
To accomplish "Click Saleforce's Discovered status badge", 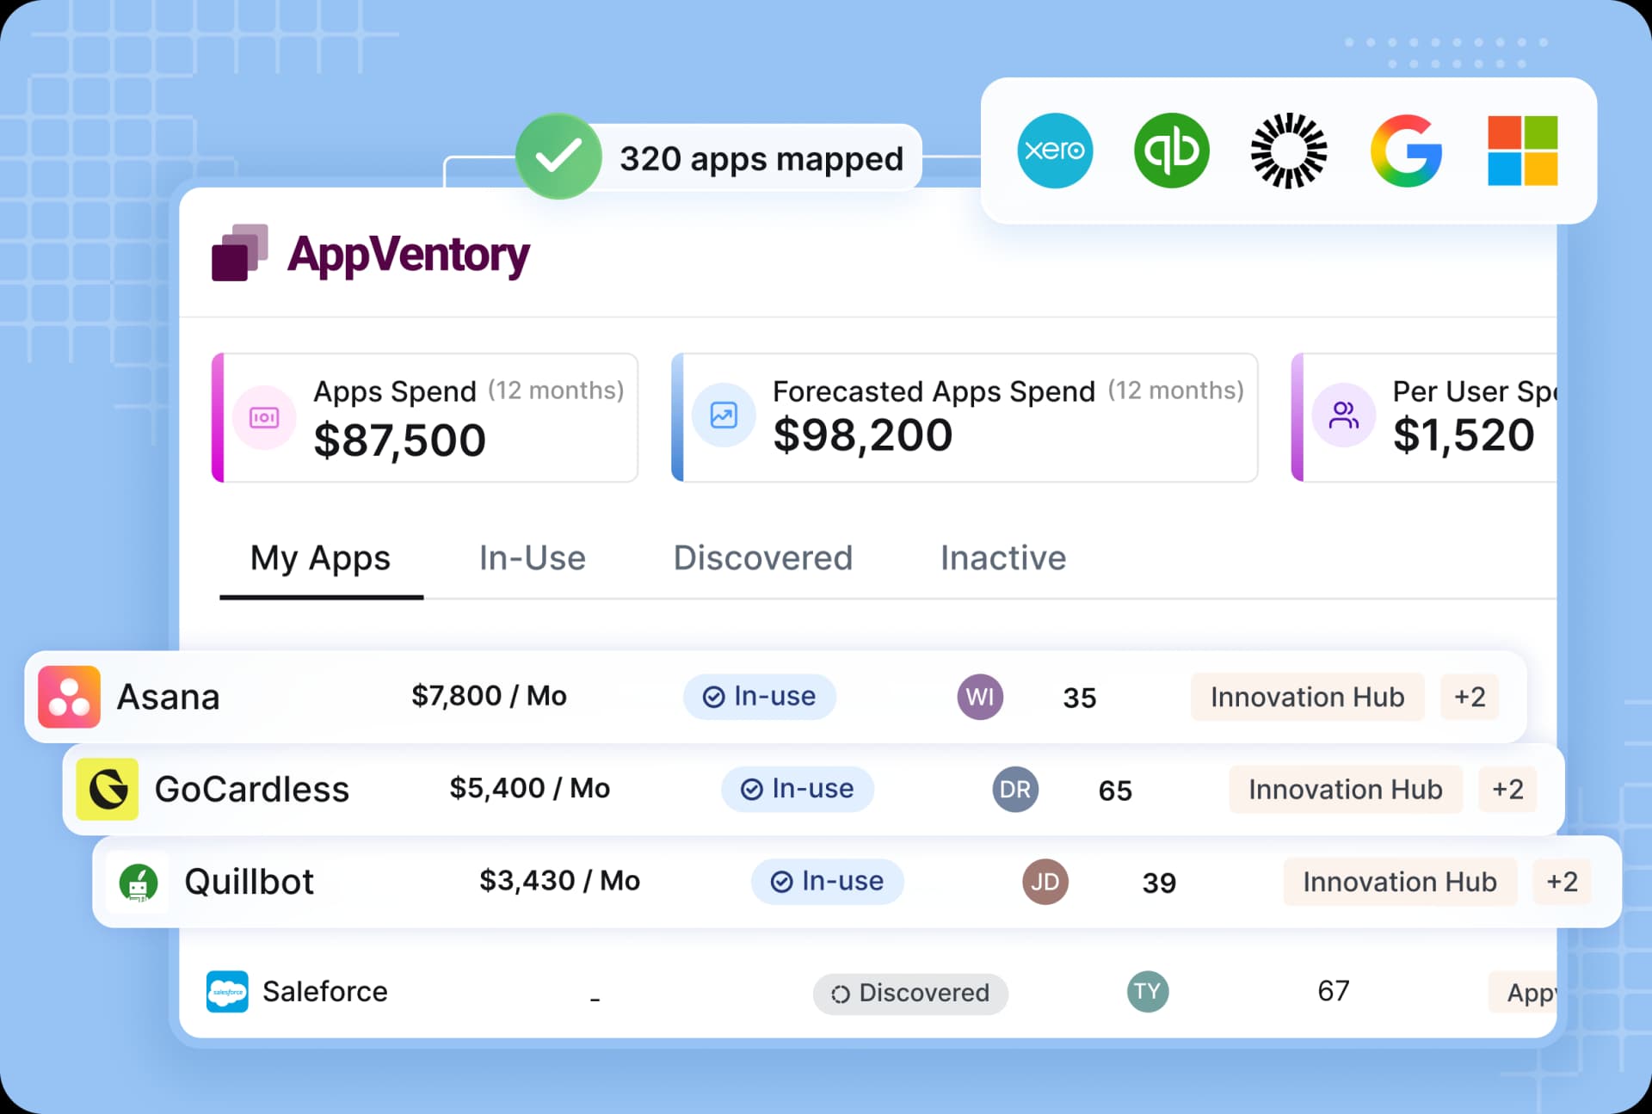I will pos(910,994).
